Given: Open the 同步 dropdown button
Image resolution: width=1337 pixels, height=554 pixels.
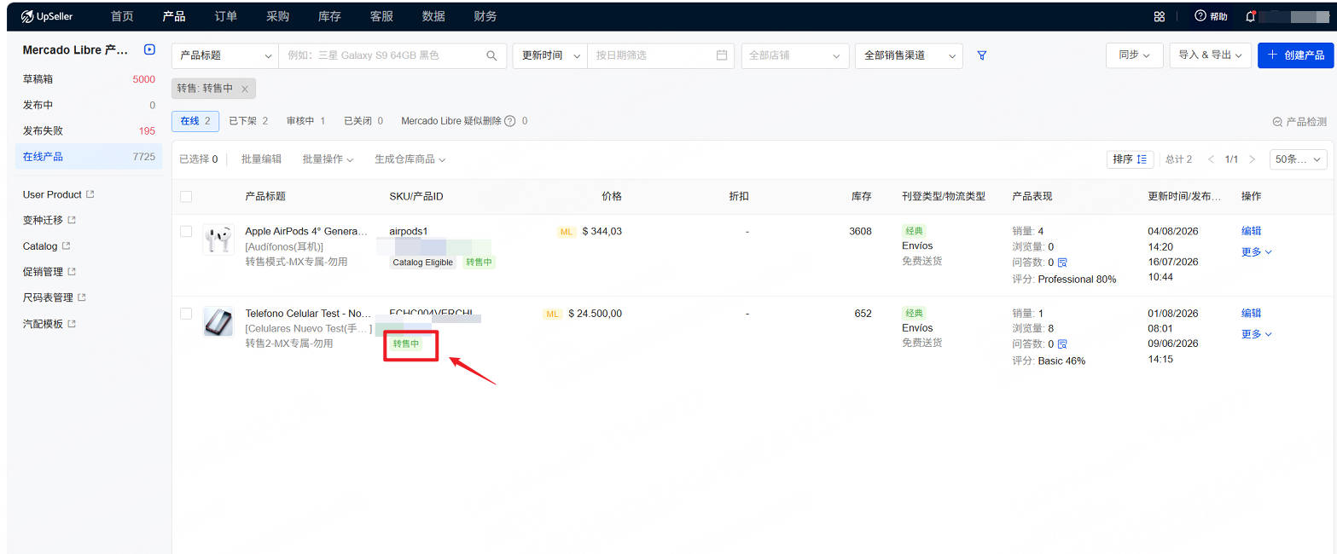Looking at the screenshot, I should coord(1135,55).
